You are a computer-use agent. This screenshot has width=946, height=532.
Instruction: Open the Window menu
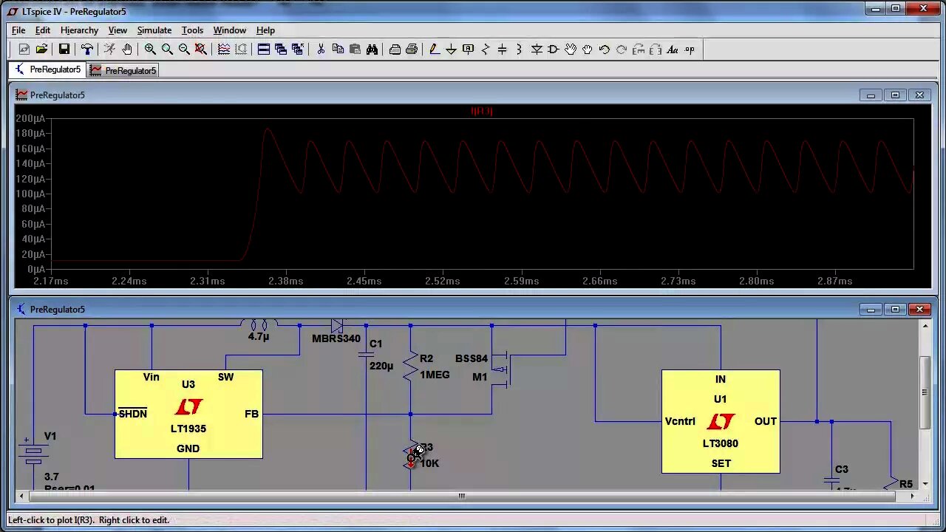tap(230, 30)
